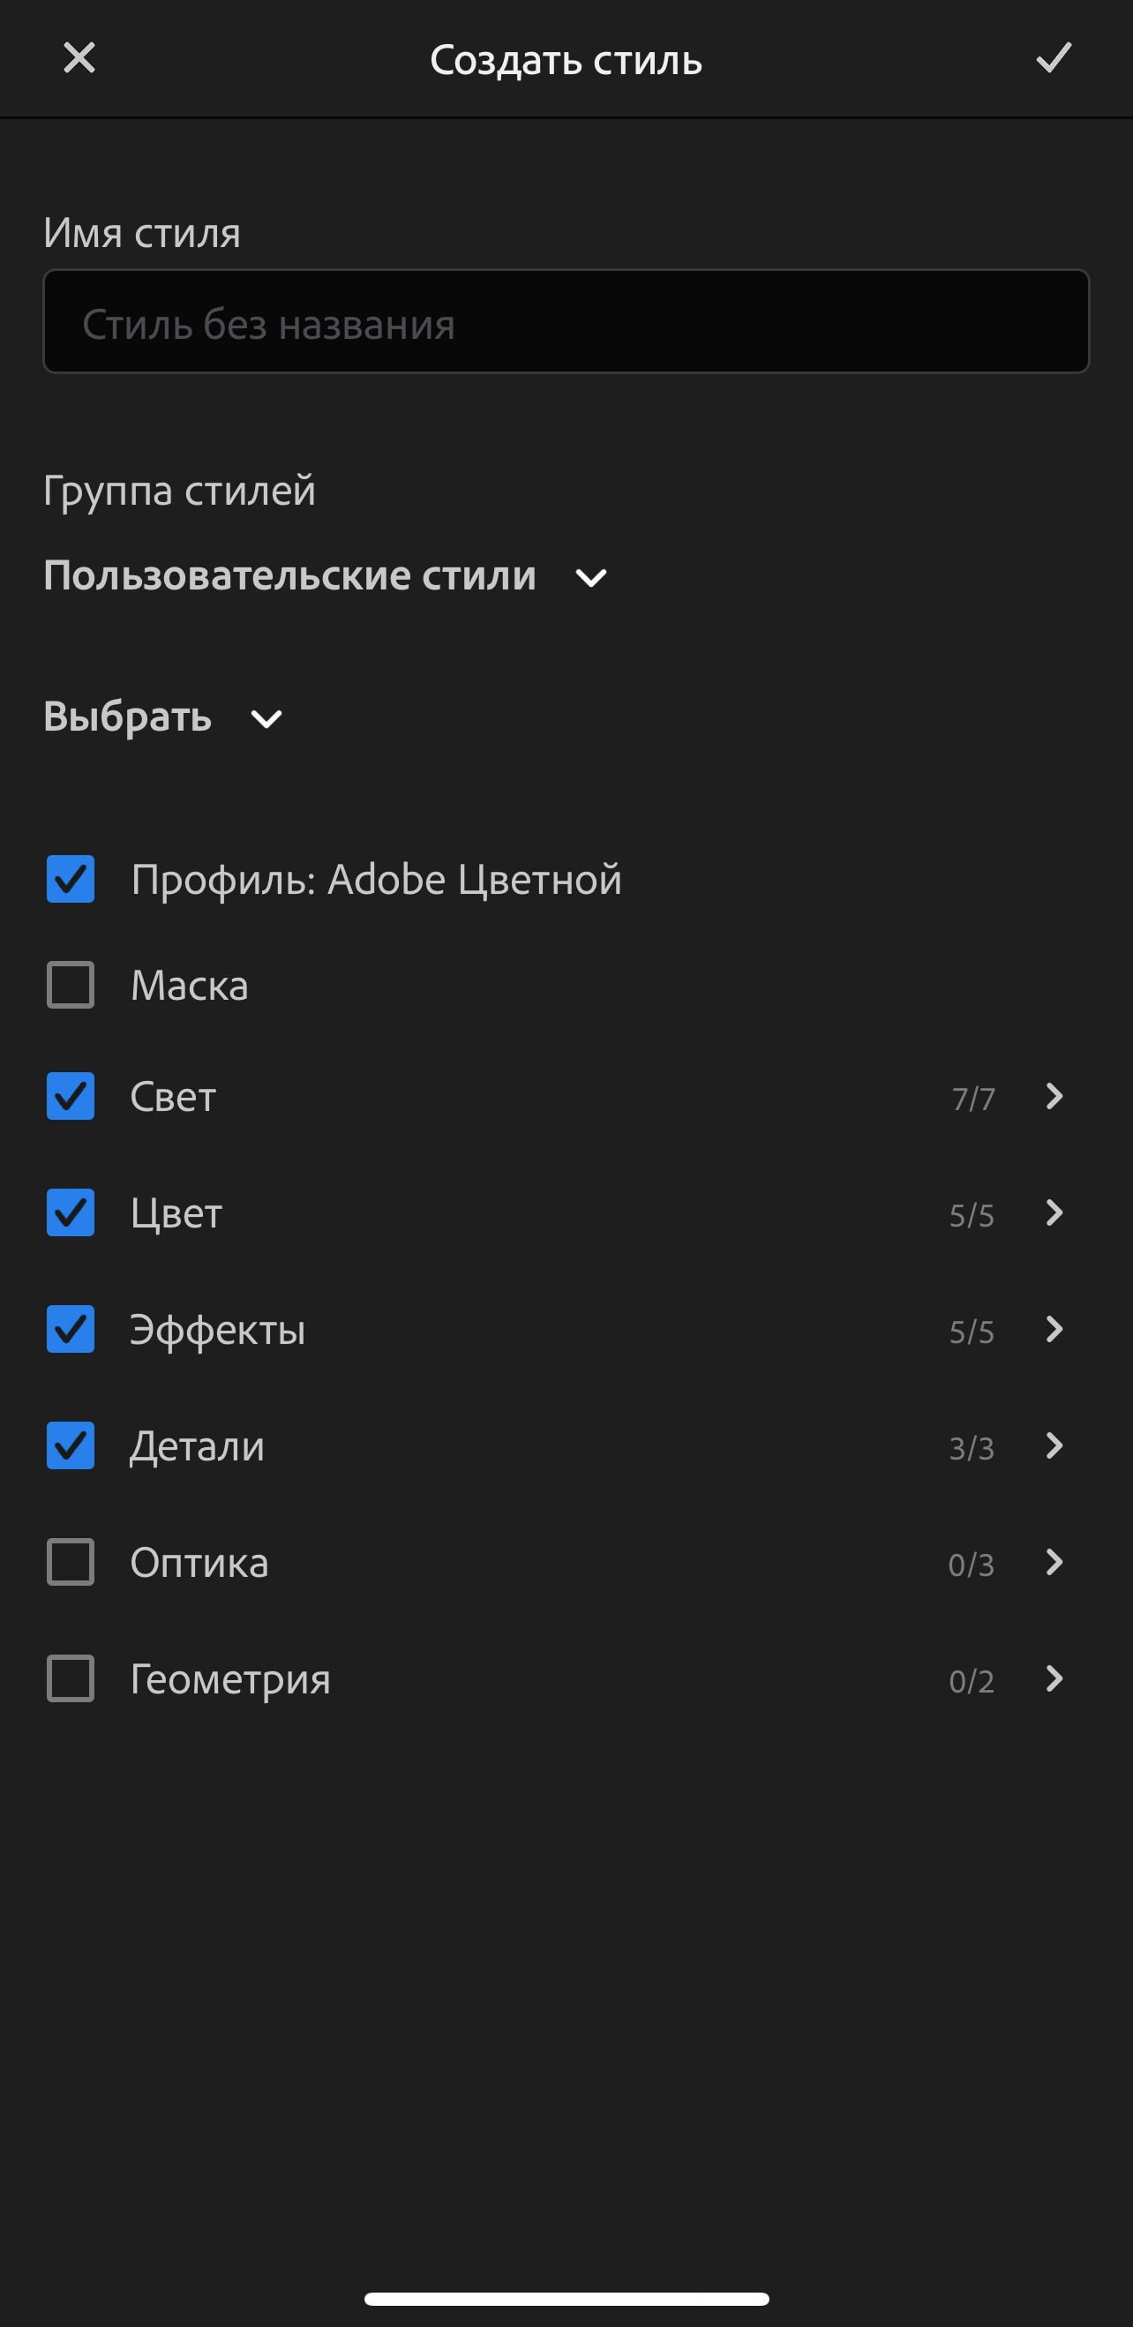
Task: Disable the Свет checkbox
Action: tap(71, 1097)
